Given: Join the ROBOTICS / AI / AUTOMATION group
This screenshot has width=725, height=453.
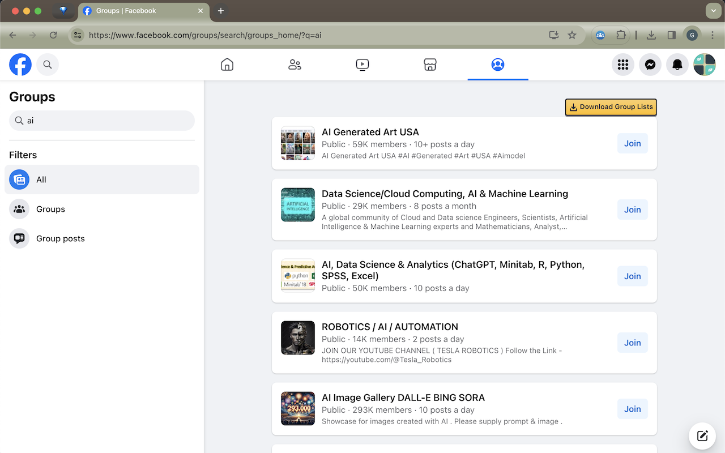Looking at the screenshot, I should pos(633,343).
